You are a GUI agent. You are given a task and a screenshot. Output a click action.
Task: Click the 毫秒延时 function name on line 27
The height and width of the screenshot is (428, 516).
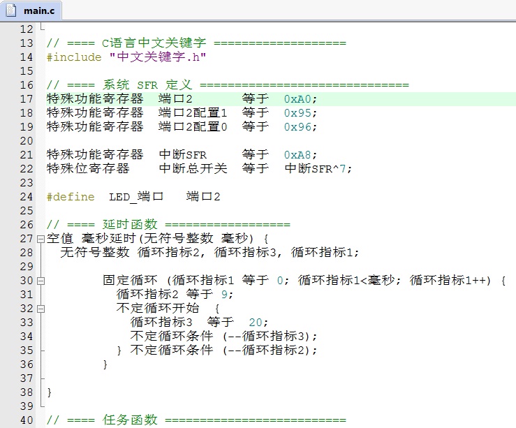tap(109, 238)
